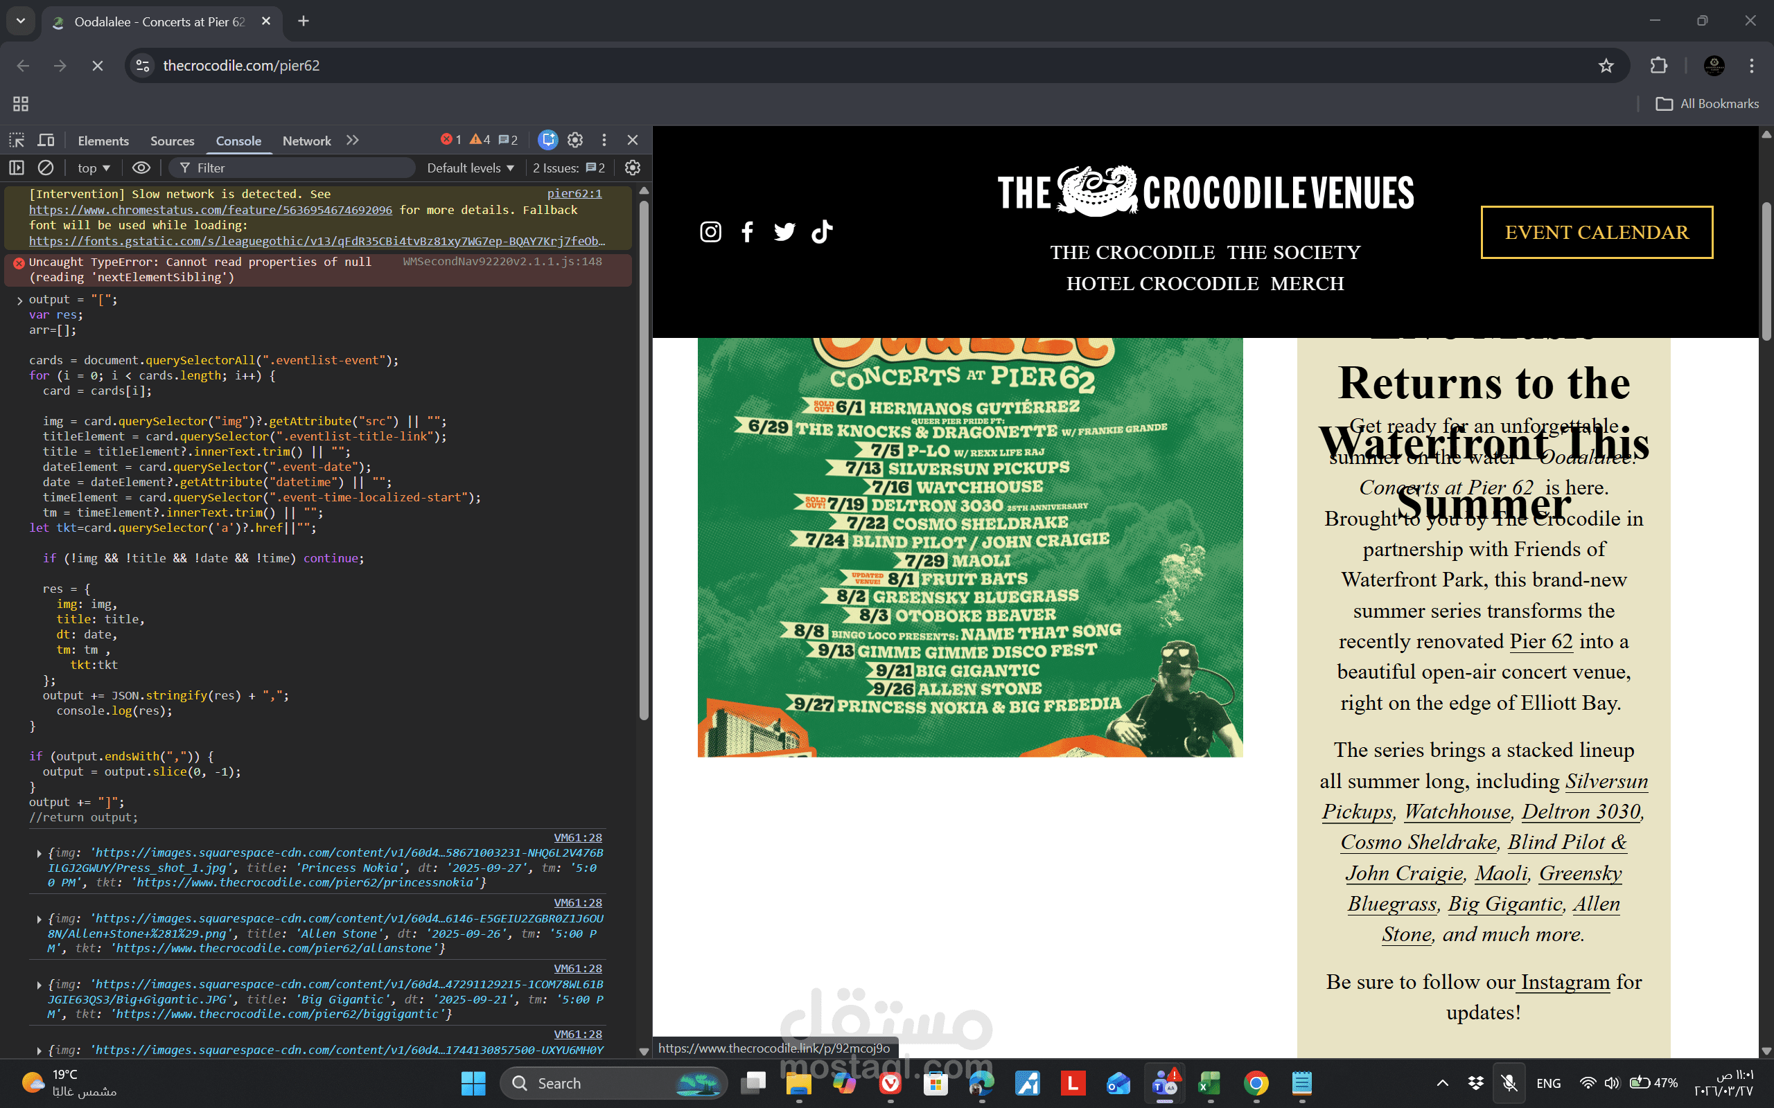This screenshot has height=1108, width=1774.
Task: Click the TikTok icon
Action: click(822, 231)
